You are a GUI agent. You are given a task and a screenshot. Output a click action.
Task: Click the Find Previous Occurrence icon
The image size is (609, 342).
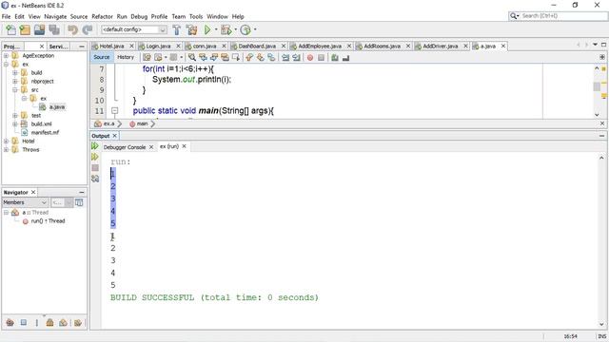click(x=203, y=57)
